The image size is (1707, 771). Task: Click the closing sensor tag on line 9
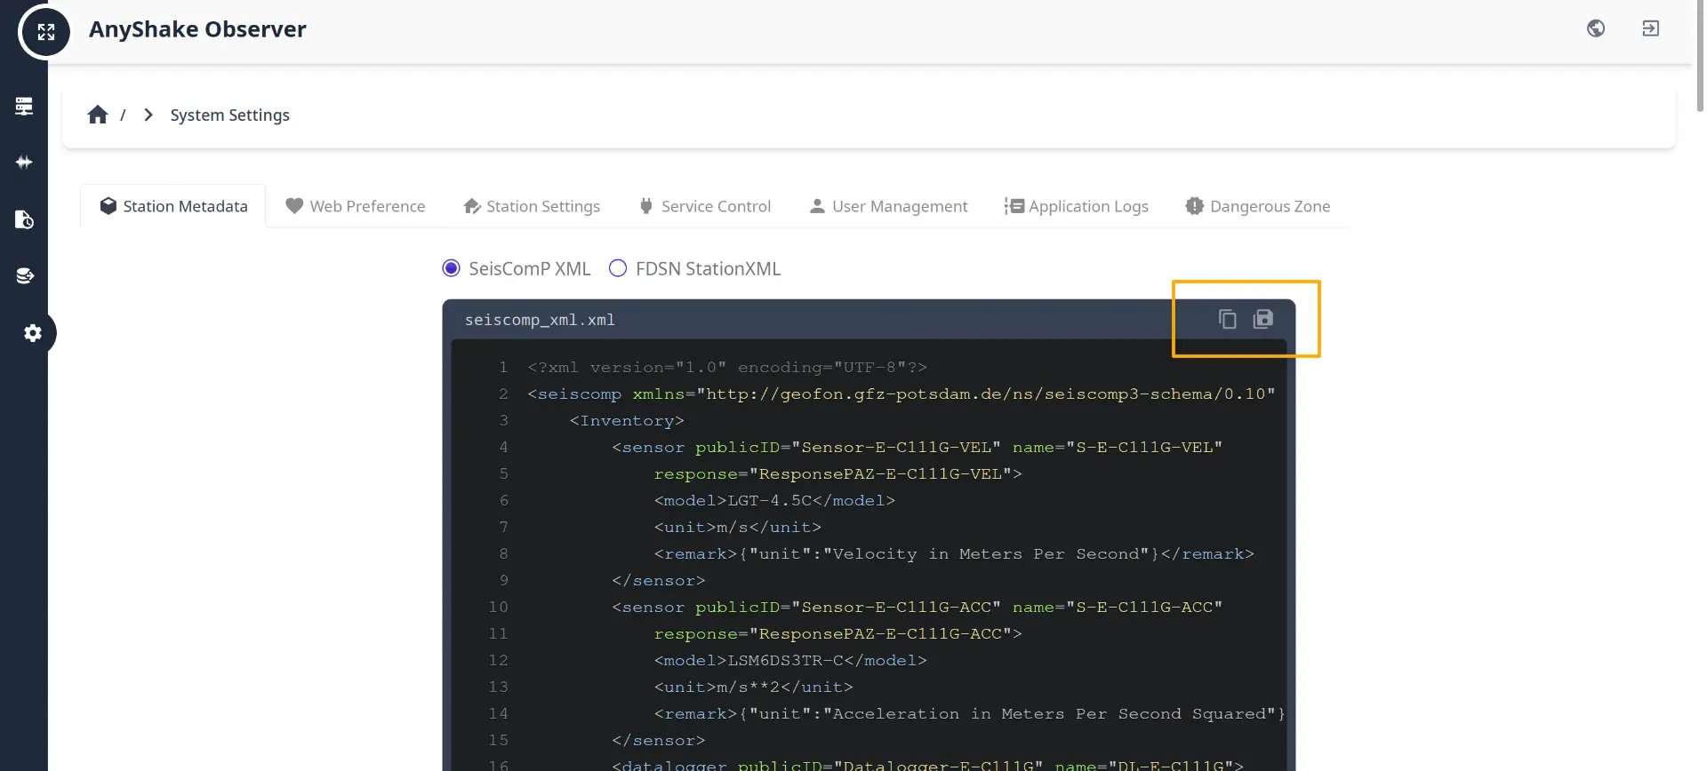pyautogui.click(x=659, y=580)
